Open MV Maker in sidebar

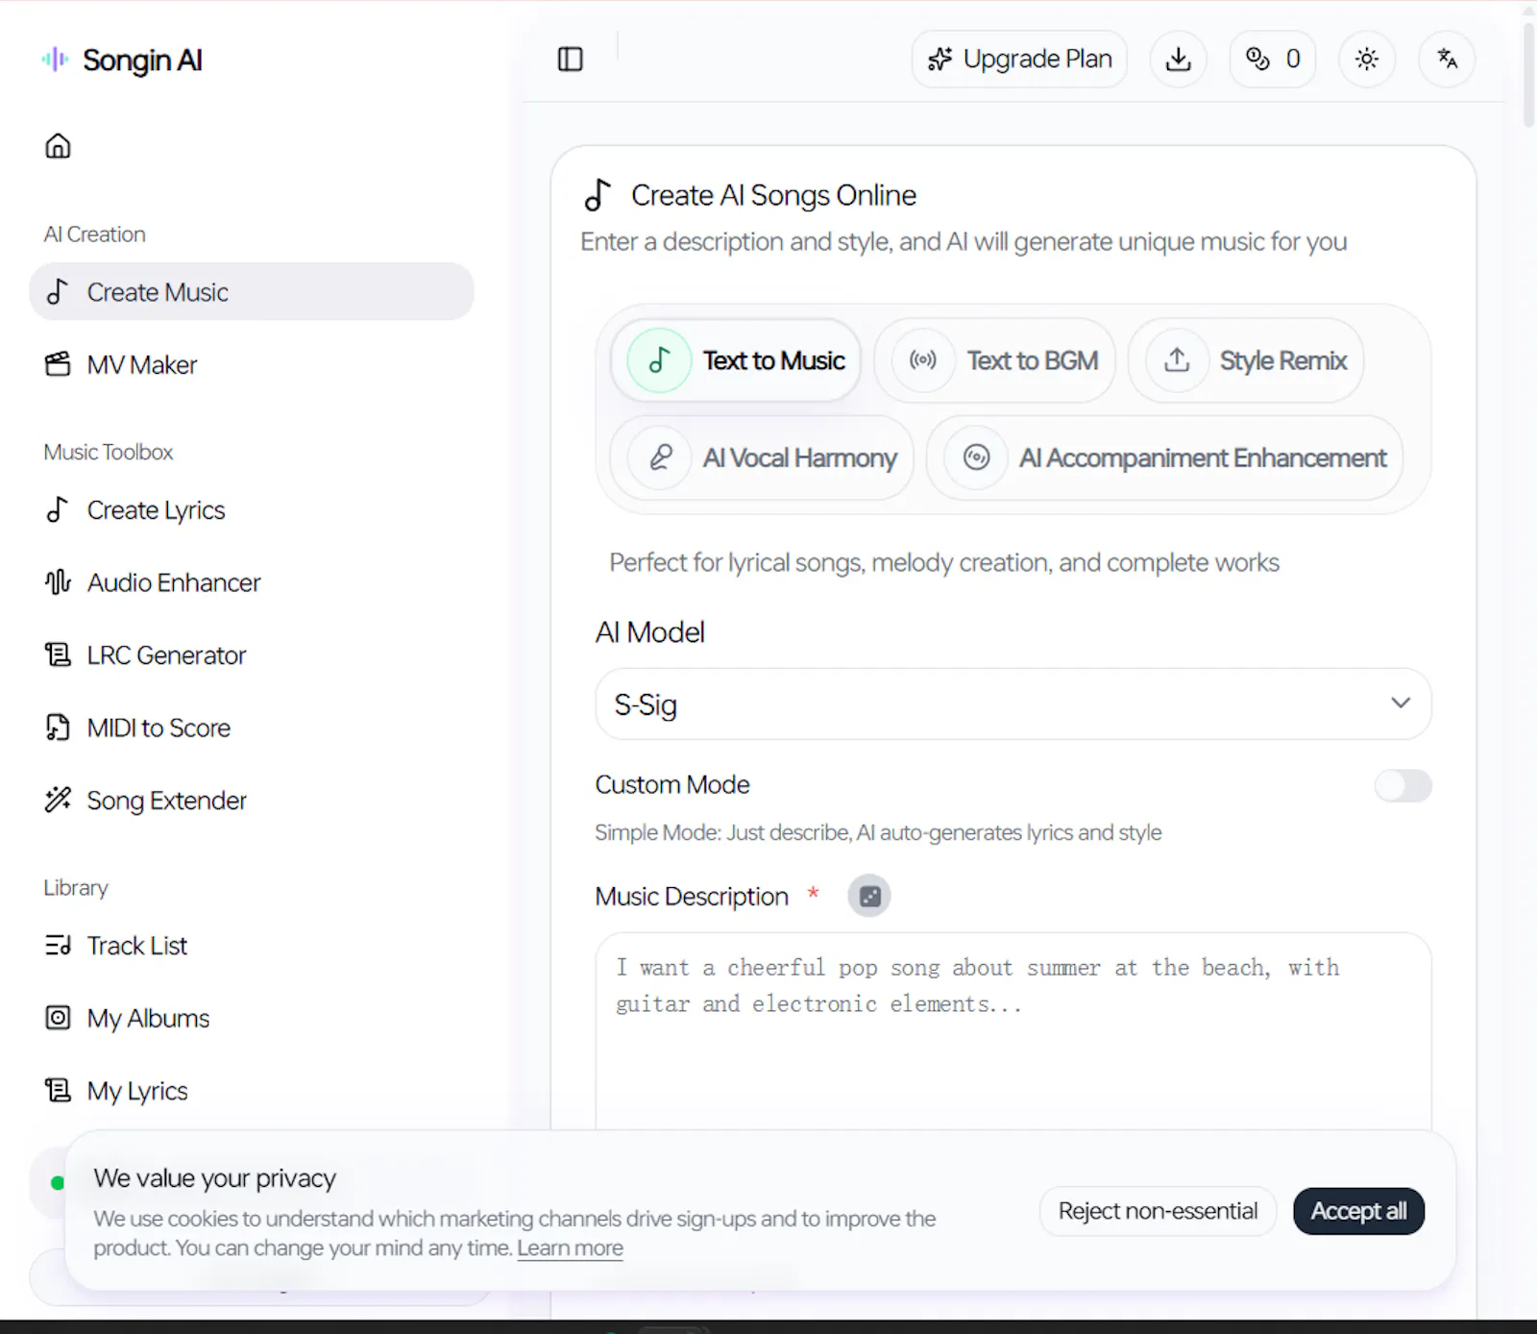[x=252, y=365]
